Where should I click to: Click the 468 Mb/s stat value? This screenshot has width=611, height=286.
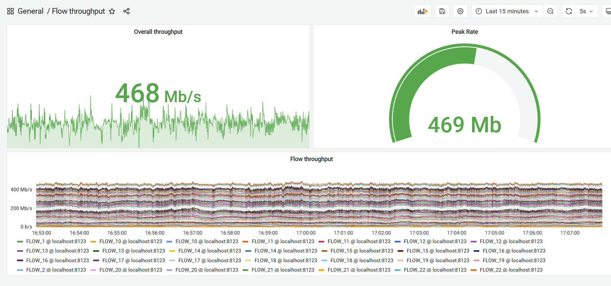(158, 93)
